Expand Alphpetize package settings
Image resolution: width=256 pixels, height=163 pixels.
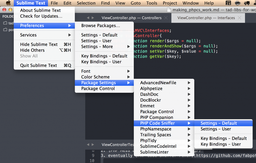click(164, 88)
